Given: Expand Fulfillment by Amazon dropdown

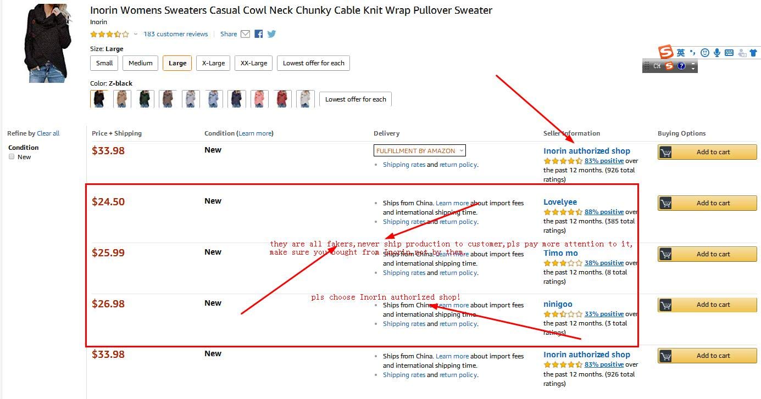Looking at the screenshot, I should coord(420,151).
